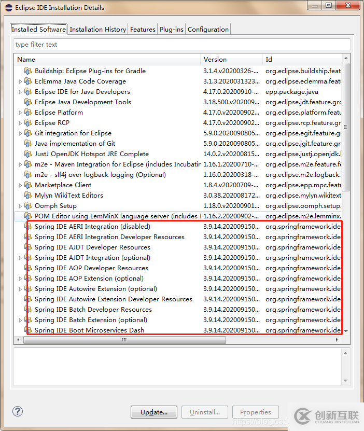Click the Eclipse Platform feature icon
Screen dimensions: 364x431
coord(28,113)
